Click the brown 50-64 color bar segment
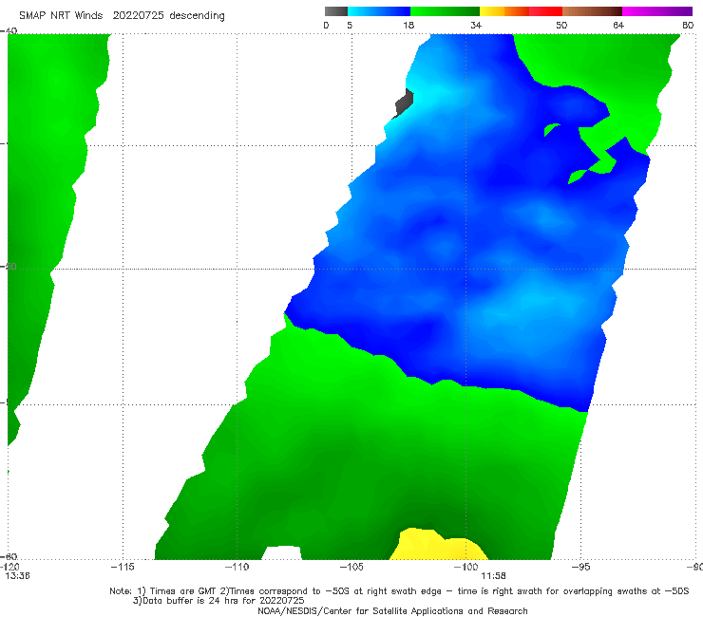Viewport: 703px width, 617px height. pyautogui.click(x=592, y=11)
